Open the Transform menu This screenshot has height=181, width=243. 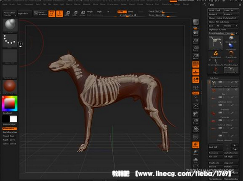point(167,4)
